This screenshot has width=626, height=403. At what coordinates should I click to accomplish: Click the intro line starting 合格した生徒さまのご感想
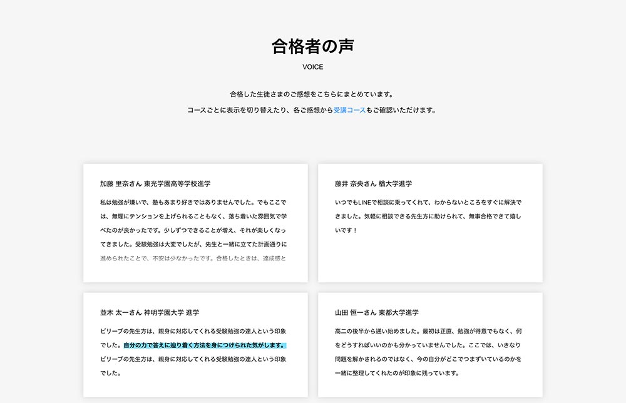click(311, 94)
